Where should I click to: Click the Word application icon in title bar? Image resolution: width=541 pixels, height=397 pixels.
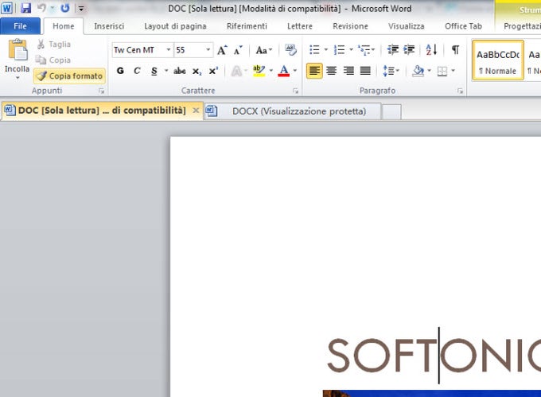7,8
